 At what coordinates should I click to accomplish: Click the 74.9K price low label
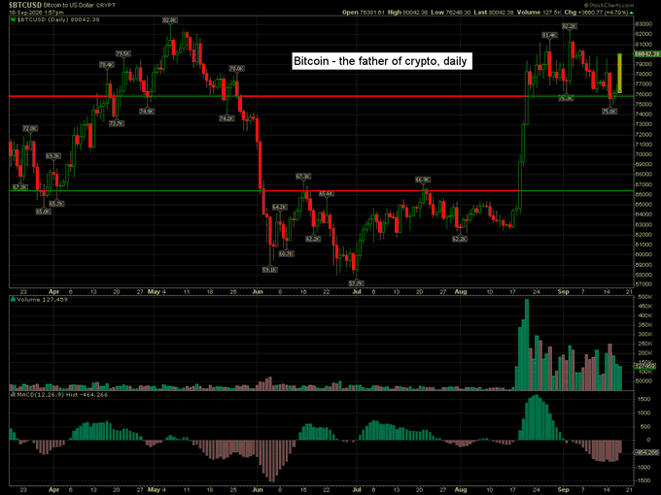147,111
